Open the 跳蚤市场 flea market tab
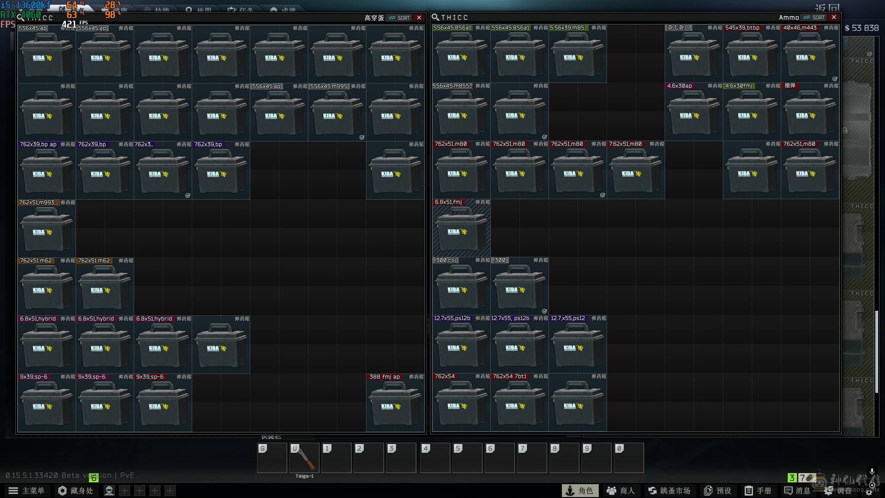The height and width of the screenshot is (498, 885). click(669, 491)
